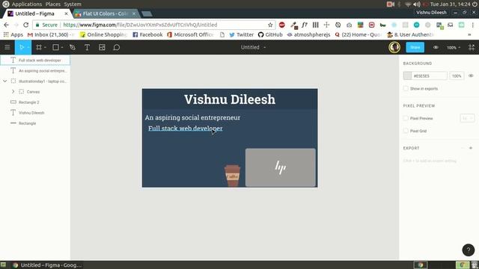The width and height of the screenshot is (479, 269).
Task: Select the bottom Rectangle layer
Action: tap(35, 123)
